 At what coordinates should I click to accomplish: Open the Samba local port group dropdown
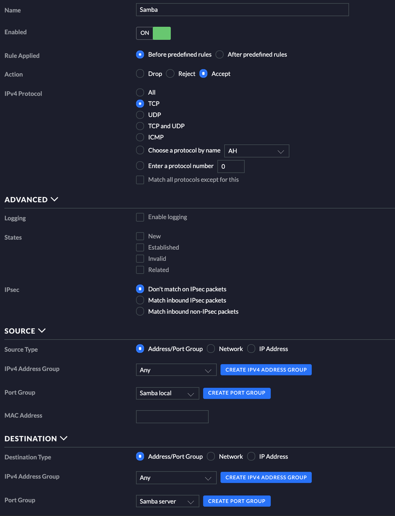tap(167, 393)
